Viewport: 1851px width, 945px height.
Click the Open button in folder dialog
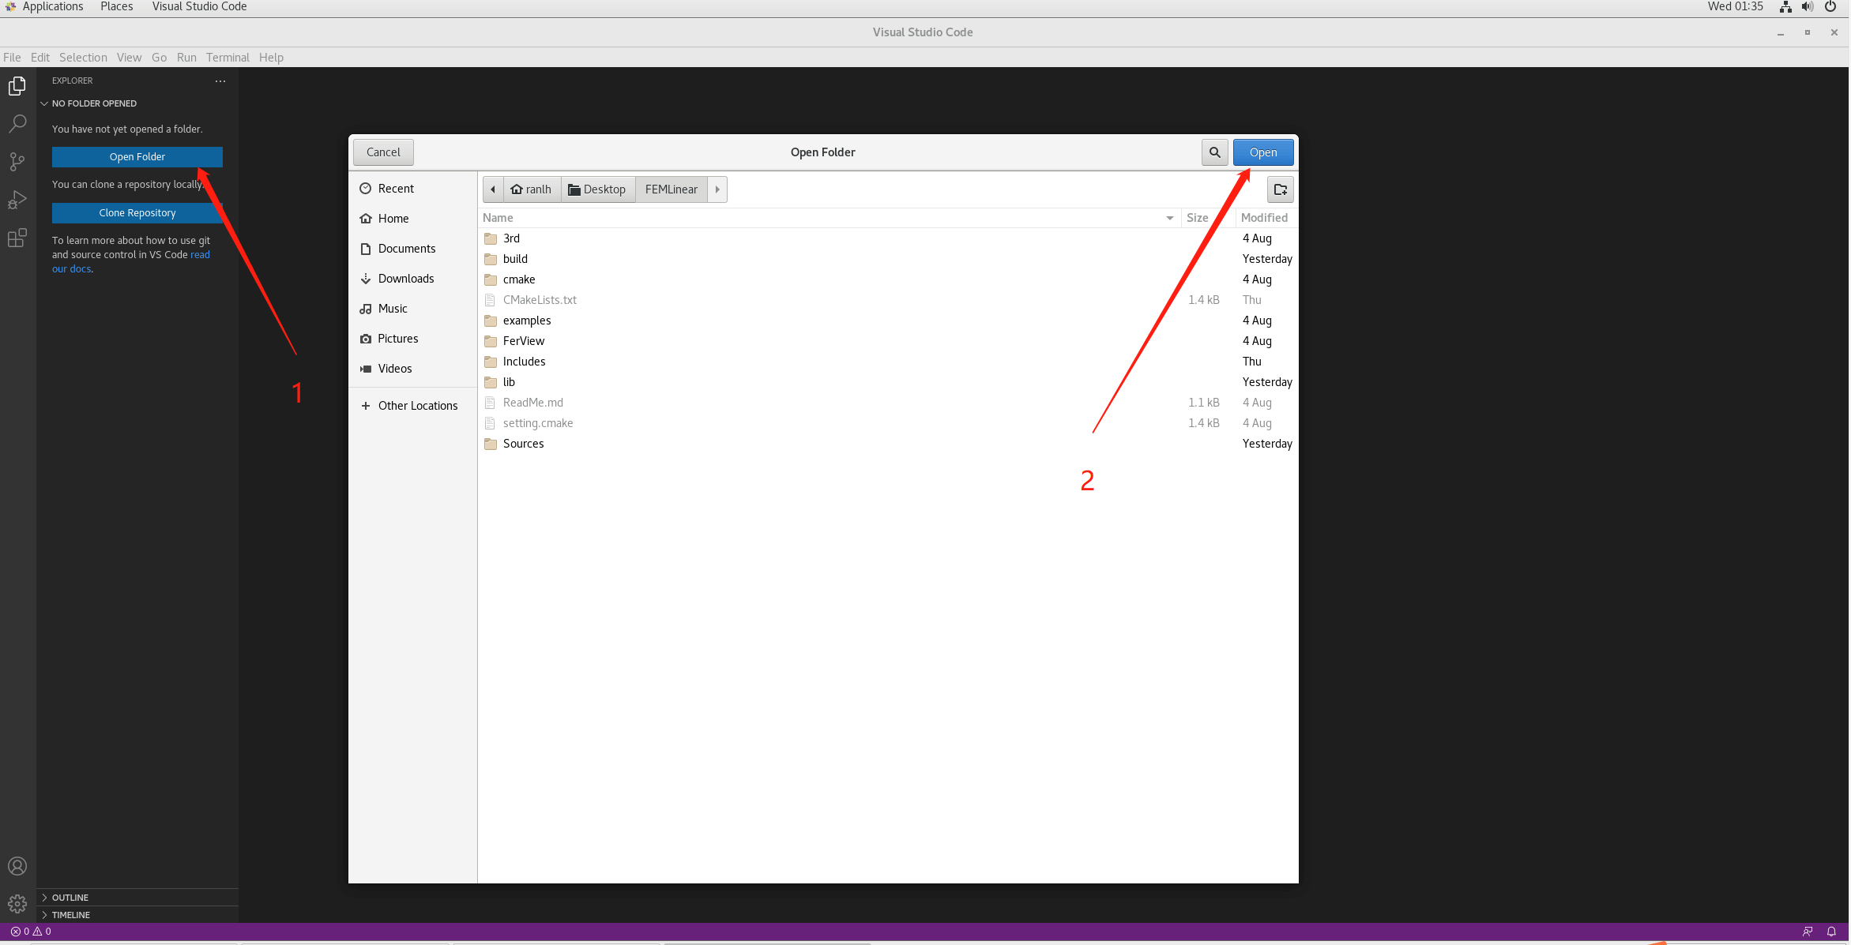pos(1262,152)
